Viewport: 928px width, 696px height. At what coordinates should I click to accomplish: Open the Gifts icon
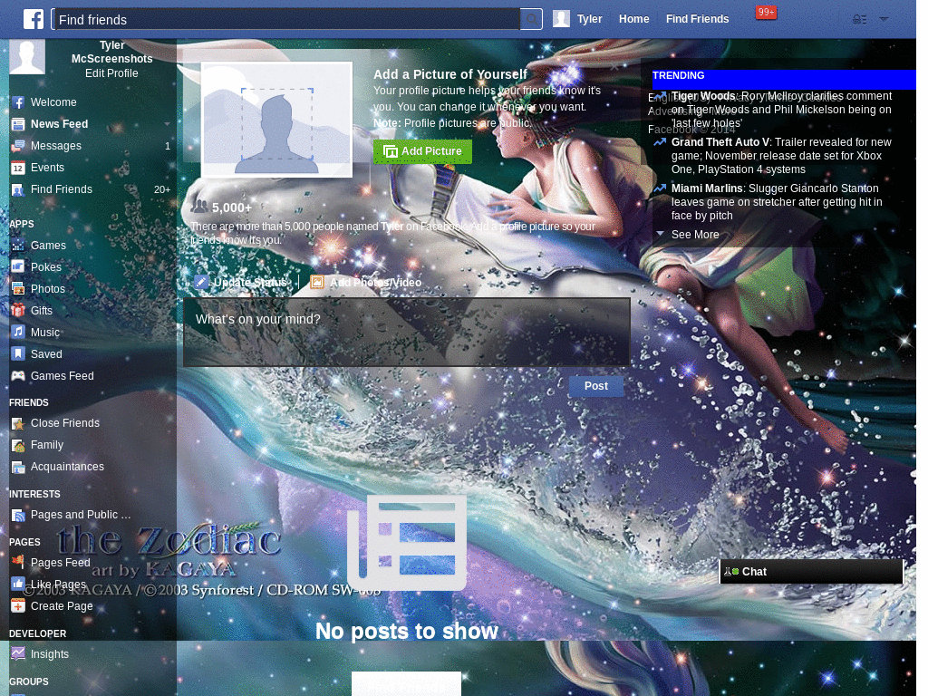click(18, 310)
